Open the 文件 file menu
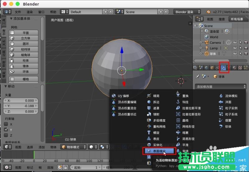 [18, 12]
